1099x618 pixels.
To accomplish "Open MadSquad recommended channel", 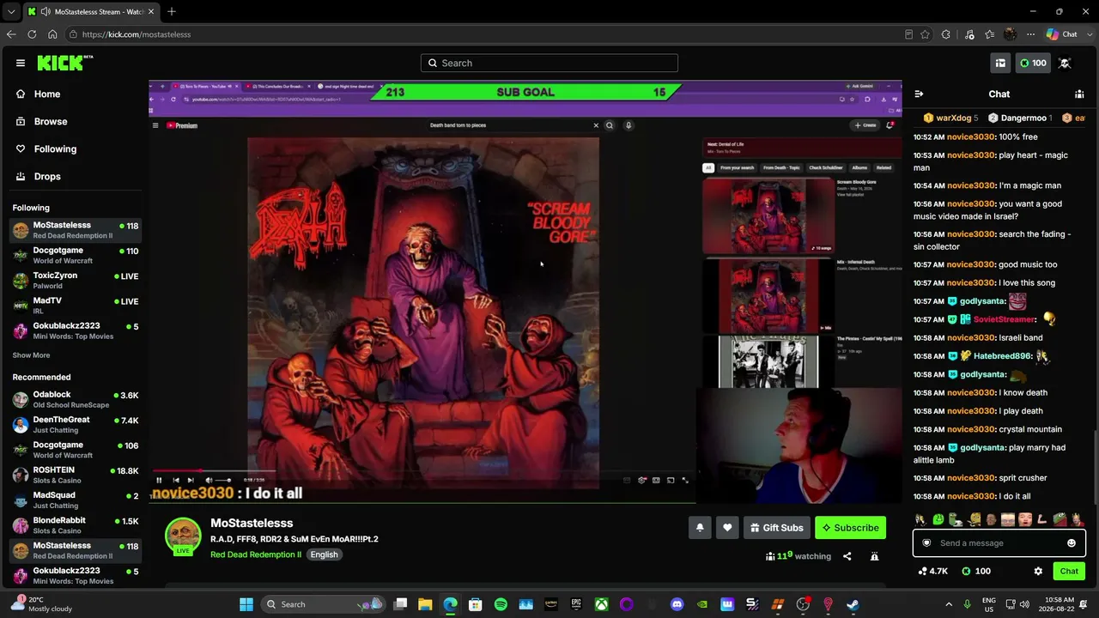I will pyautogui.click(x=76, y=500).
